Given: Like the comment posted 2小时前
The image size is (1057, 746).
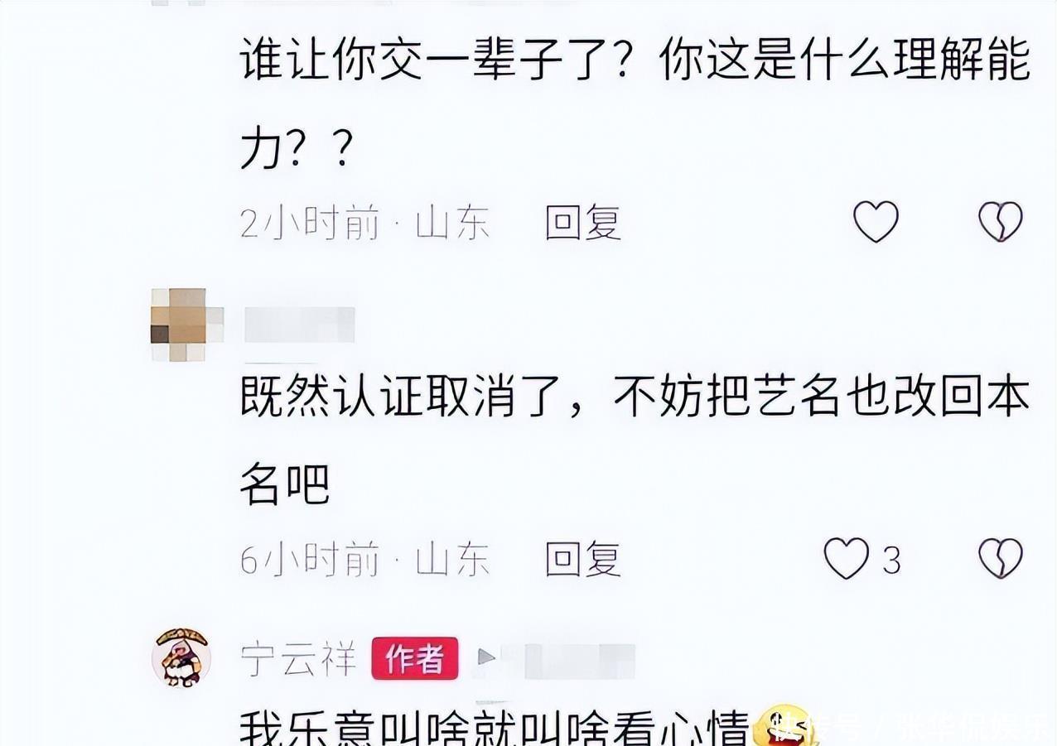Looking at the screenshot, I should click(876, 222).
